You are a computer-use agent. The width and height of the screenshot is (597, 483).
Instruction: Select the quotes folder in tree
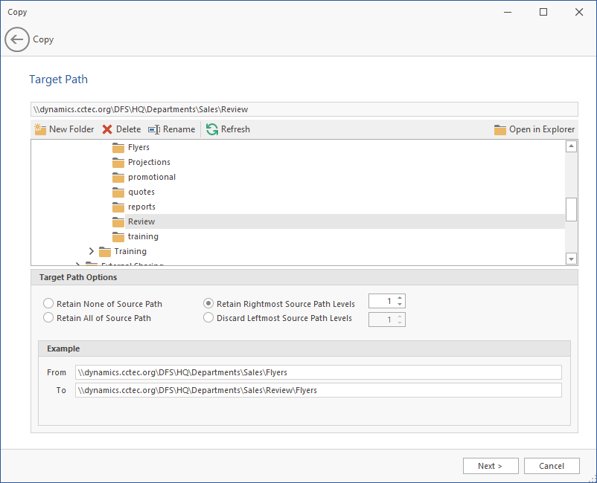pos(141,192)
